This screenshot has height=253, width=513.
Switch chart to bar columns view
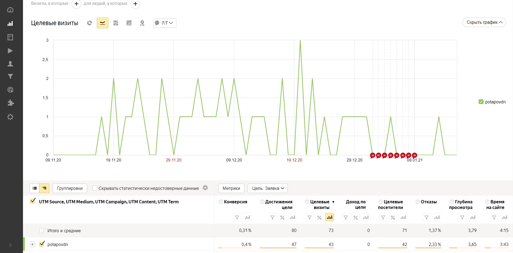pyautogui.click(x=129, y=23)
